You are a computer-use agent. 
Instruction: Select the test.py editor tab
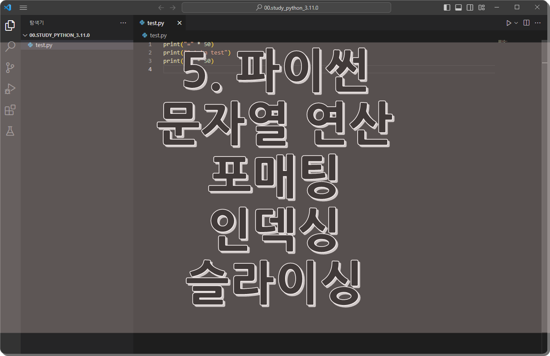click(x=156, y=23)
